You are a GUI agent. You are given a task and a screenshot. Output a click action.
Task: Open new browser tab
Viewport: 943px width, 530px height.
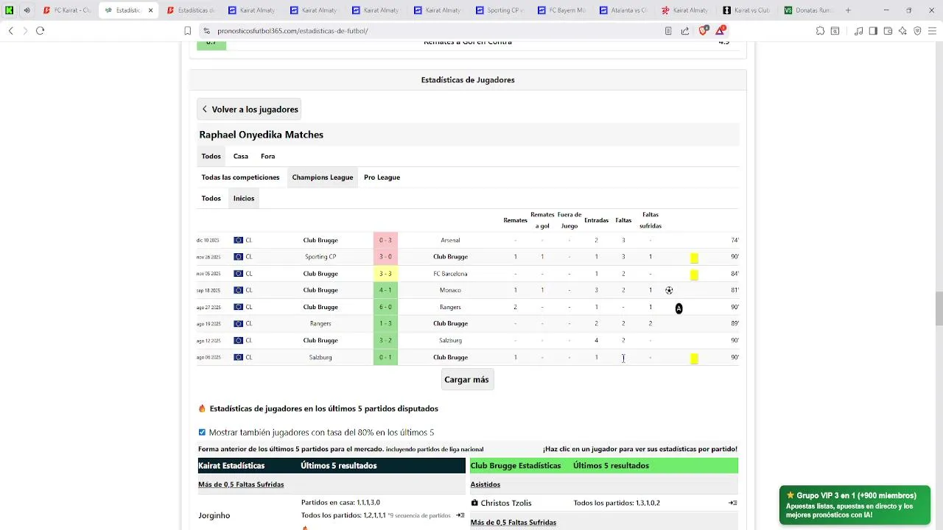click(x=848, y=10)
